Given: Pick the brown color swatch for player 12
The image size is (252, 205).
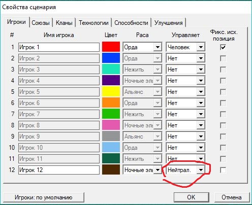Looking at the screenshot, I should [x=111, y=169].
